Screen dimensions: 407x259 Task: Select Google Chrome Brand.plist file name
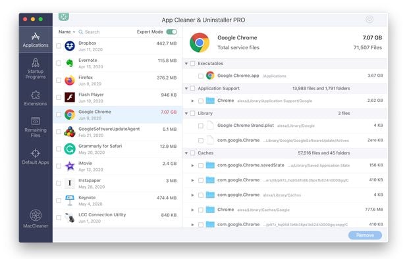point(245,126)
